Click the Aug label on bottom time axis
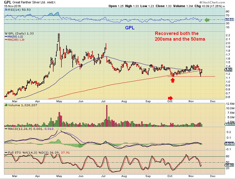 pos(124,176)
